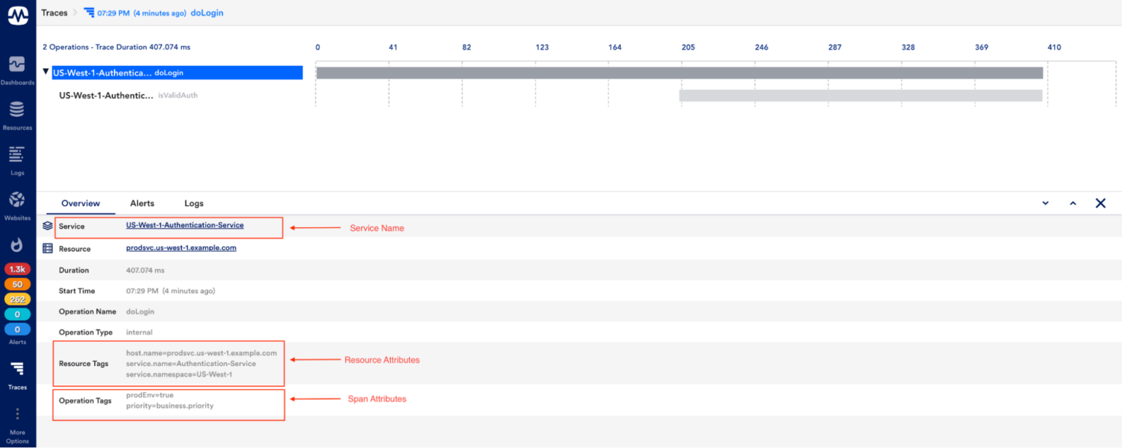Click the LogicMonitor logo icon
The width and height of the screenshot is (1122, 448).
[18, 15]
